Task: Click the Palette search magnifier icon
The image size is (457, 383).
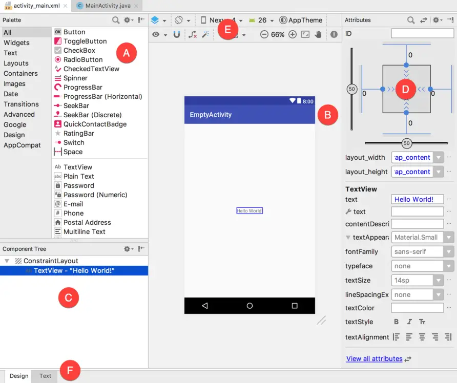Action: point(116,20)
